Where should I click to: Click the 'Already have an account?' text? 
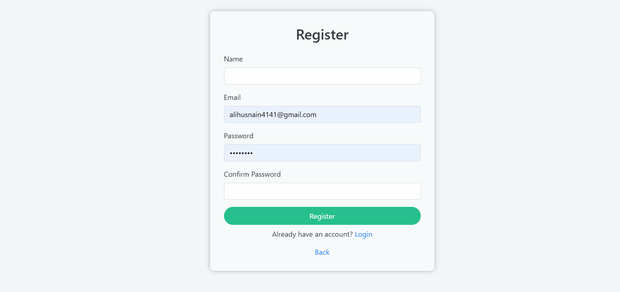pyautogui.click(x=312, y=235)
